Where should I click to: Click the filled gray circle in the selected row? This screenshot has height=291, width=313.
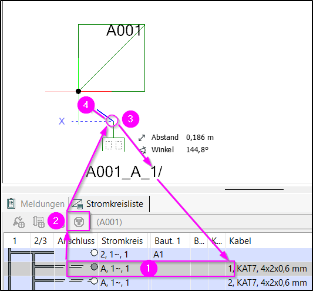coord(94,267)
